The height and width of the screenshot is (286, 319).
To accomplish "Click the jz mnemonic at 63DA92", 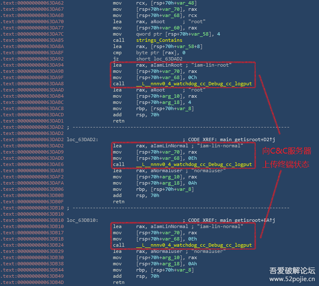I will (116, 59).
